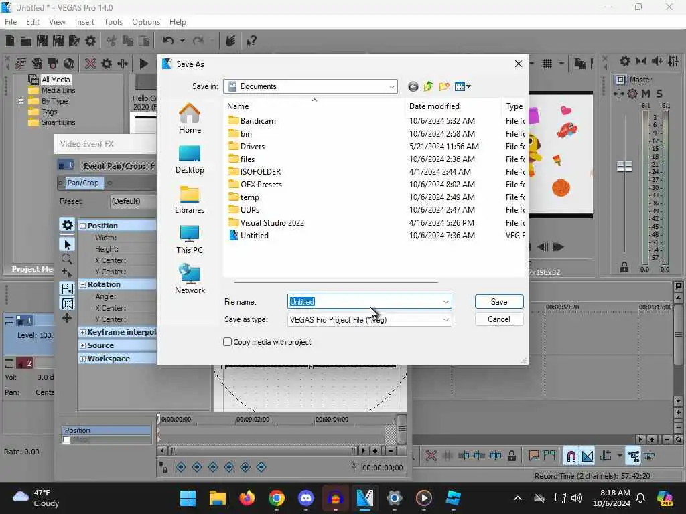The height and width of the screenshot is (514, 686).
Task: Click the Go back arrow in Save As
Action: [413, 86]
